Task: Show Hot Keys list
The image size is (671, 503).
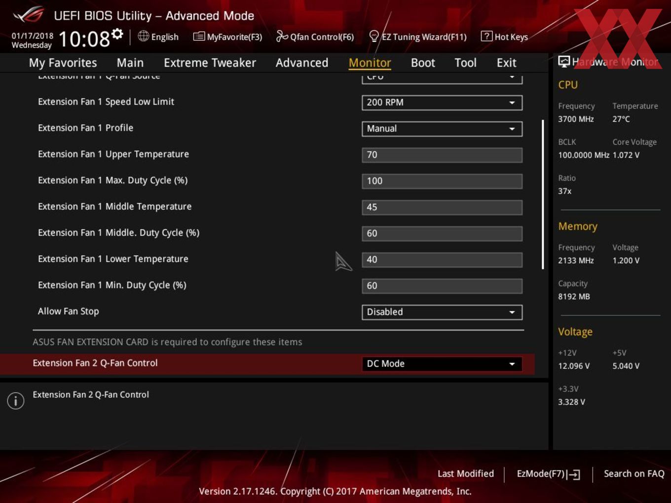Action: click(504, 36)
